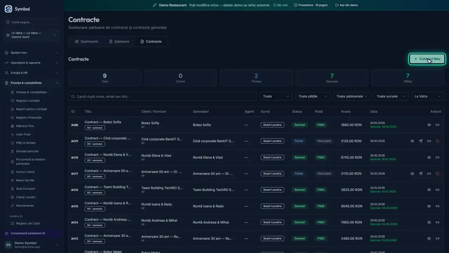Preview contract #476 via the eye icon
This screenshot has width=449, height=253.
[429, 190]
